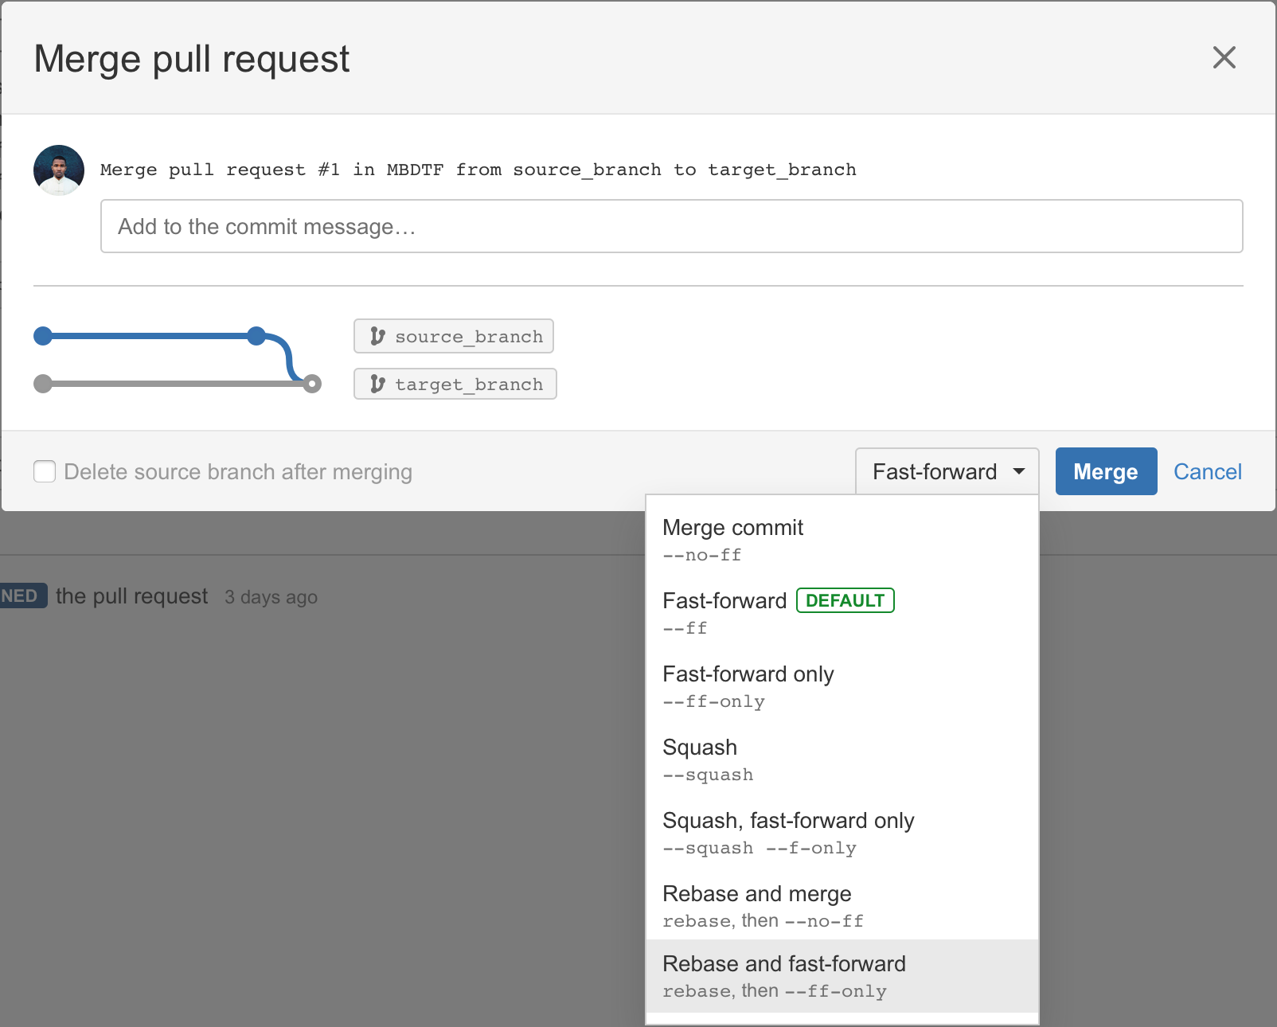
Task: Focus the commit message input field
Action: click(x=671, y=227)
